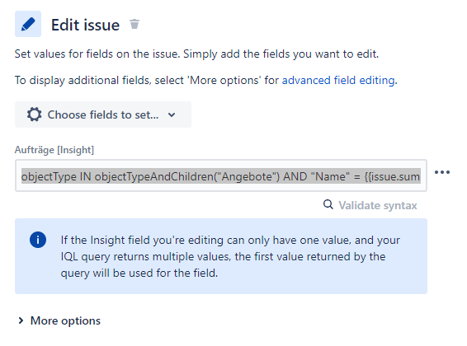Click the magnifier icon beside Validate syntax

328,204
